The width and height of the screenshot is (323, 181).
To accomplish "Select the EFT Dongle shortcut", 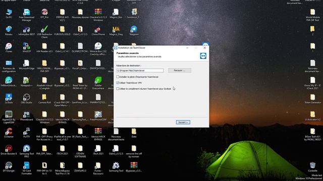I will (9, 167).
